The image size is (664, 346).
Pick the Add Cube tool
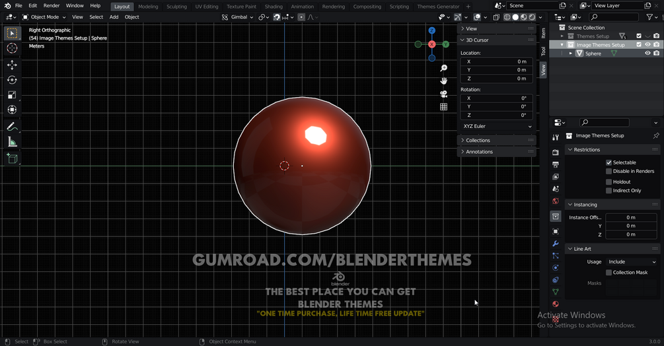[x=12, y=158]
